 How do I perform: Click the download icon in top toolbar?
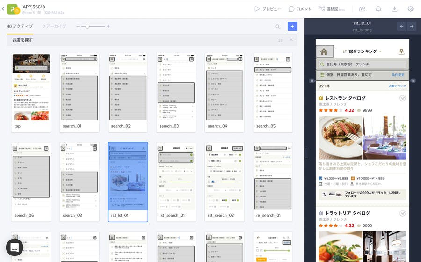[394, 9]
